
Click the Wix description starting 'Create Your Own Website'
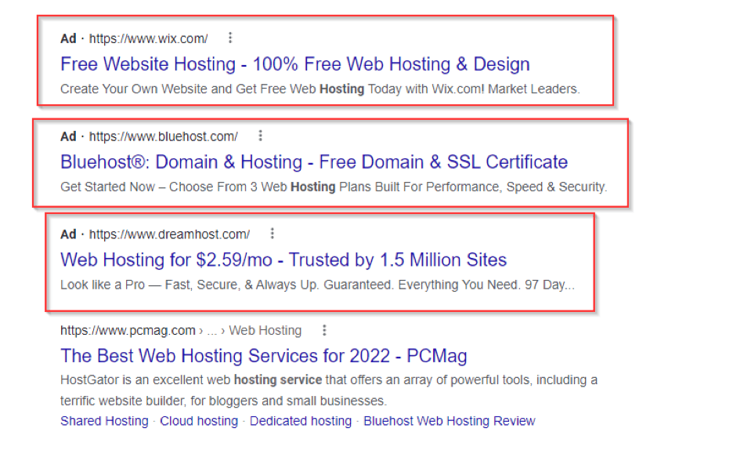click(x=320, y=89)
